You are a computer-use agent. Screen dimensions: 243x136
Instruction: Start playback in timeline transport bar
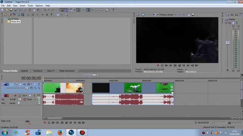(58, 122)
